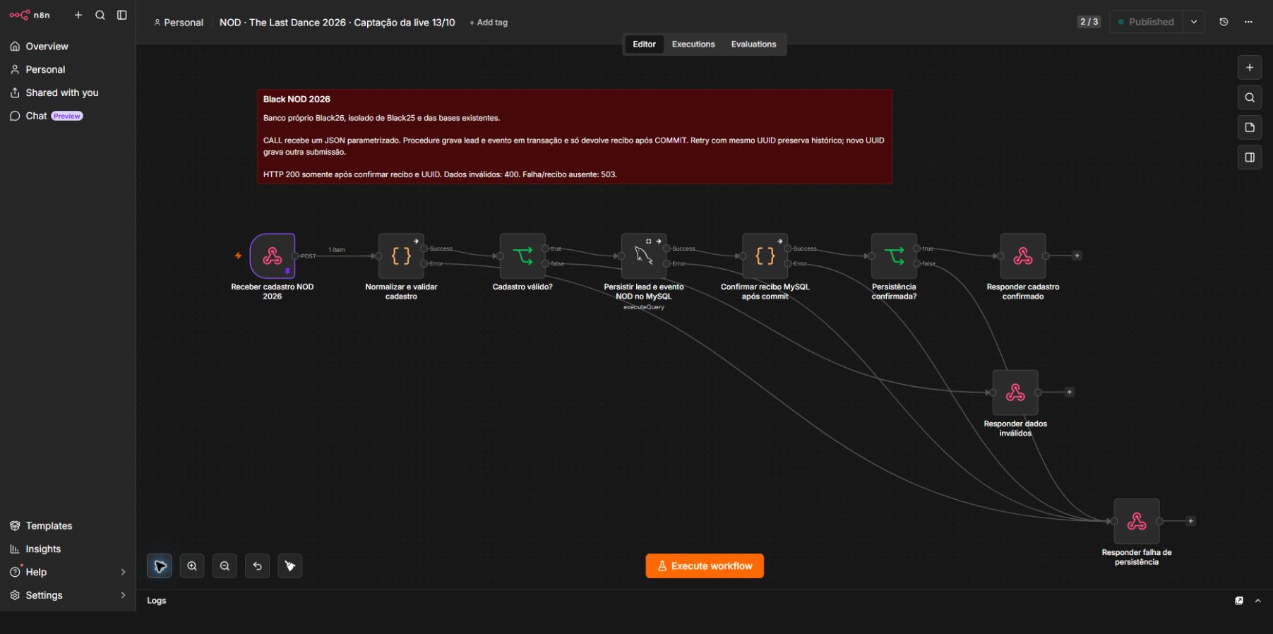The width and height of the screenshot is (1273, 634).
Task: Select the Persistir lead e evento MySQL node
Action: (x=644, y=256)
